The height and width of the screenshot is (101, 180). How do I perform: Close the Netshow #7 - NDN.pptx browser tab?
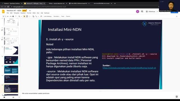(x=44, y=4)
